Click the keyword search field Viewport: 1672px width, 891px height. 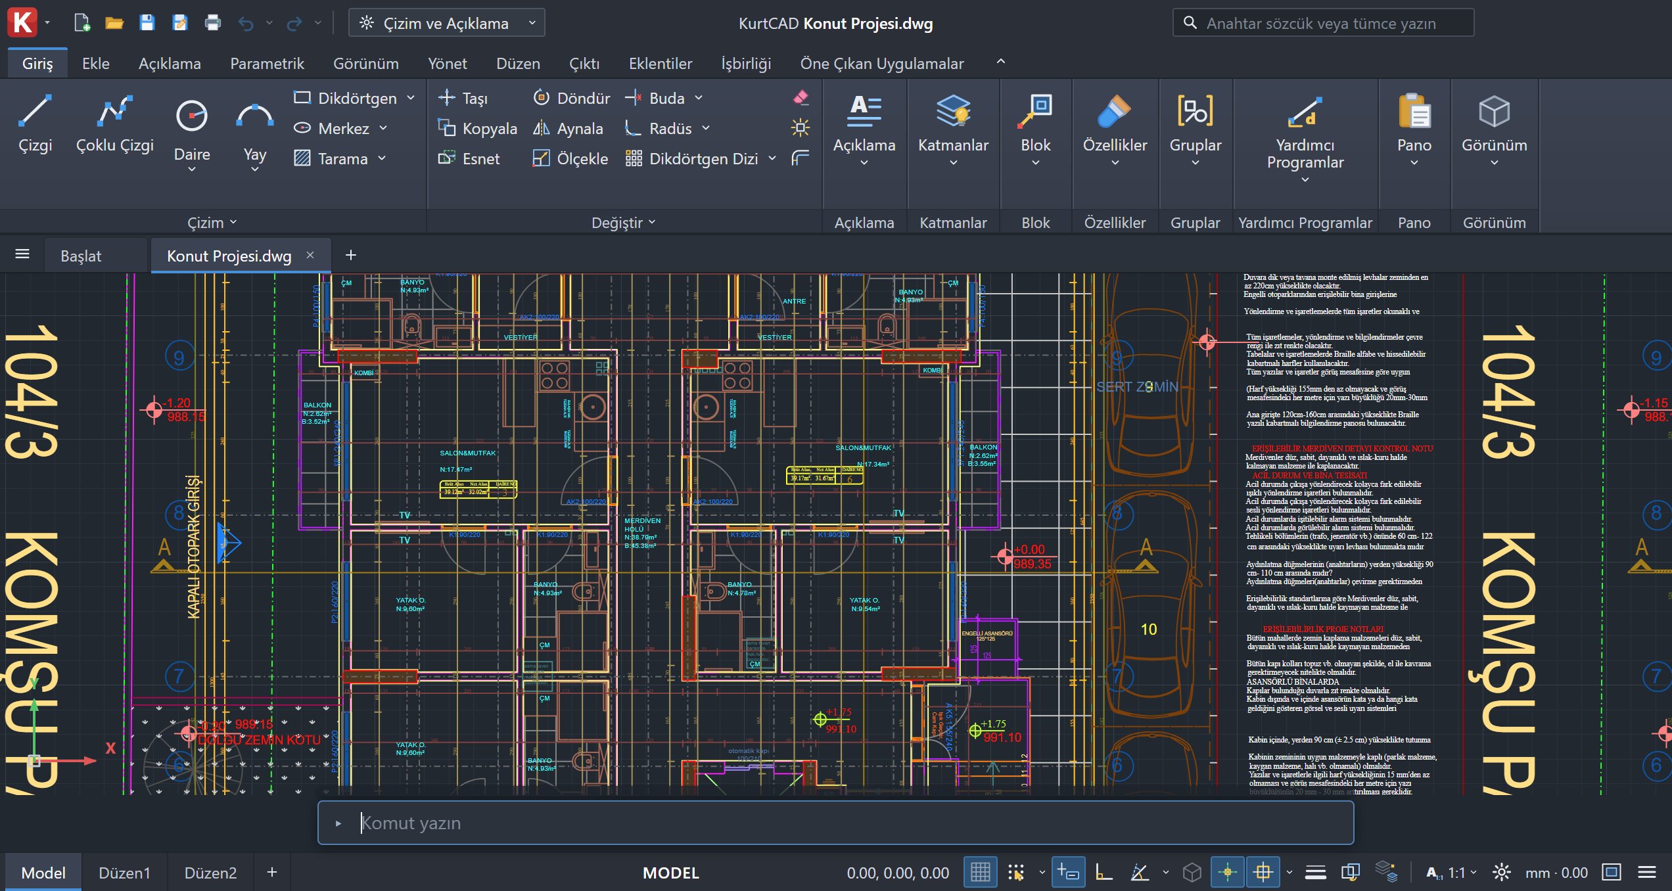point(1323,23)
